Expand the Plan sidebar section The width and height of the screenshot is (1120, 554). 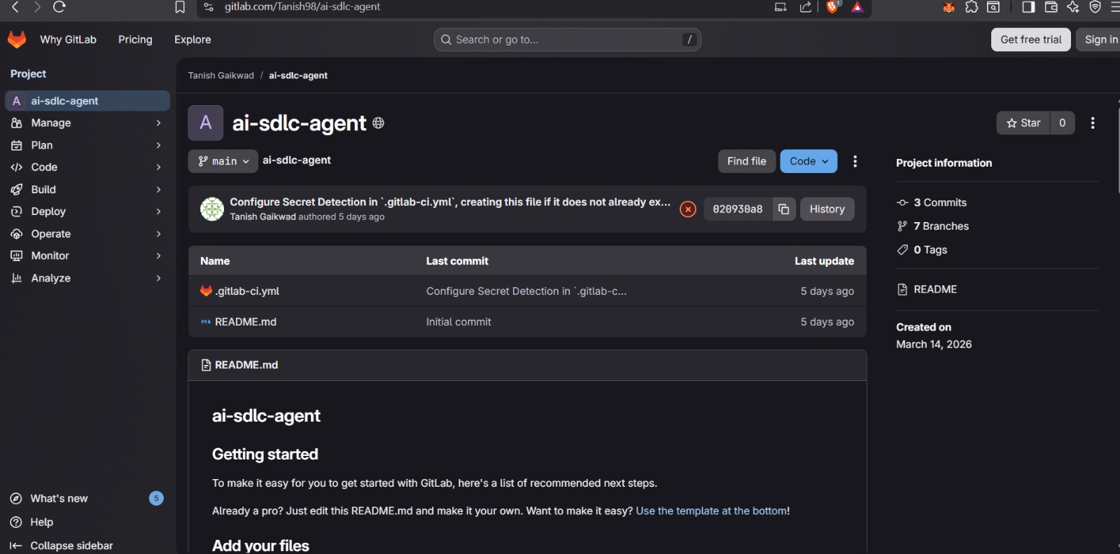click(x=87, y=145)
